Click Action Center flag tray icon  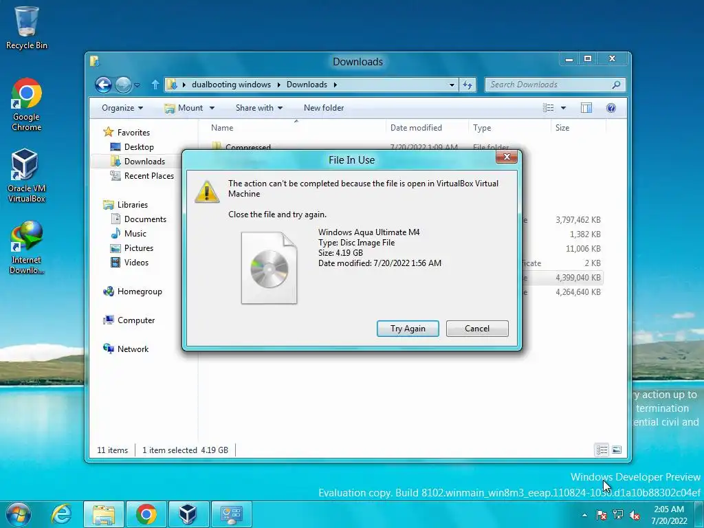[x=601, y=515]
